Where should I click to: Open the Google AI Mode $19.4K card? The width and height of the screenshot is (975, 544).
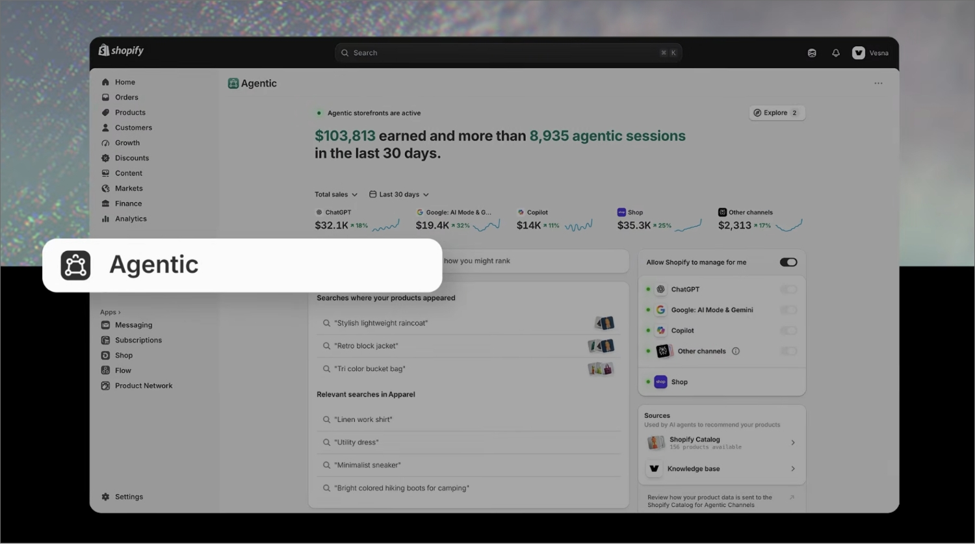458,221
